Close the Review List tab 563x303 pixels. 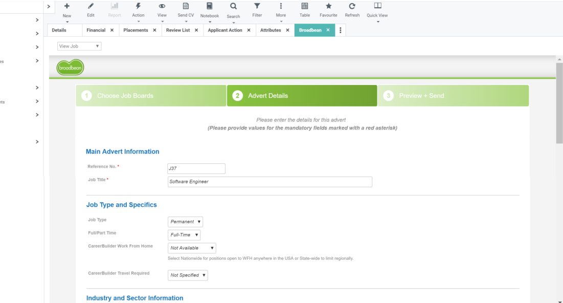click(x=196, y=30)
